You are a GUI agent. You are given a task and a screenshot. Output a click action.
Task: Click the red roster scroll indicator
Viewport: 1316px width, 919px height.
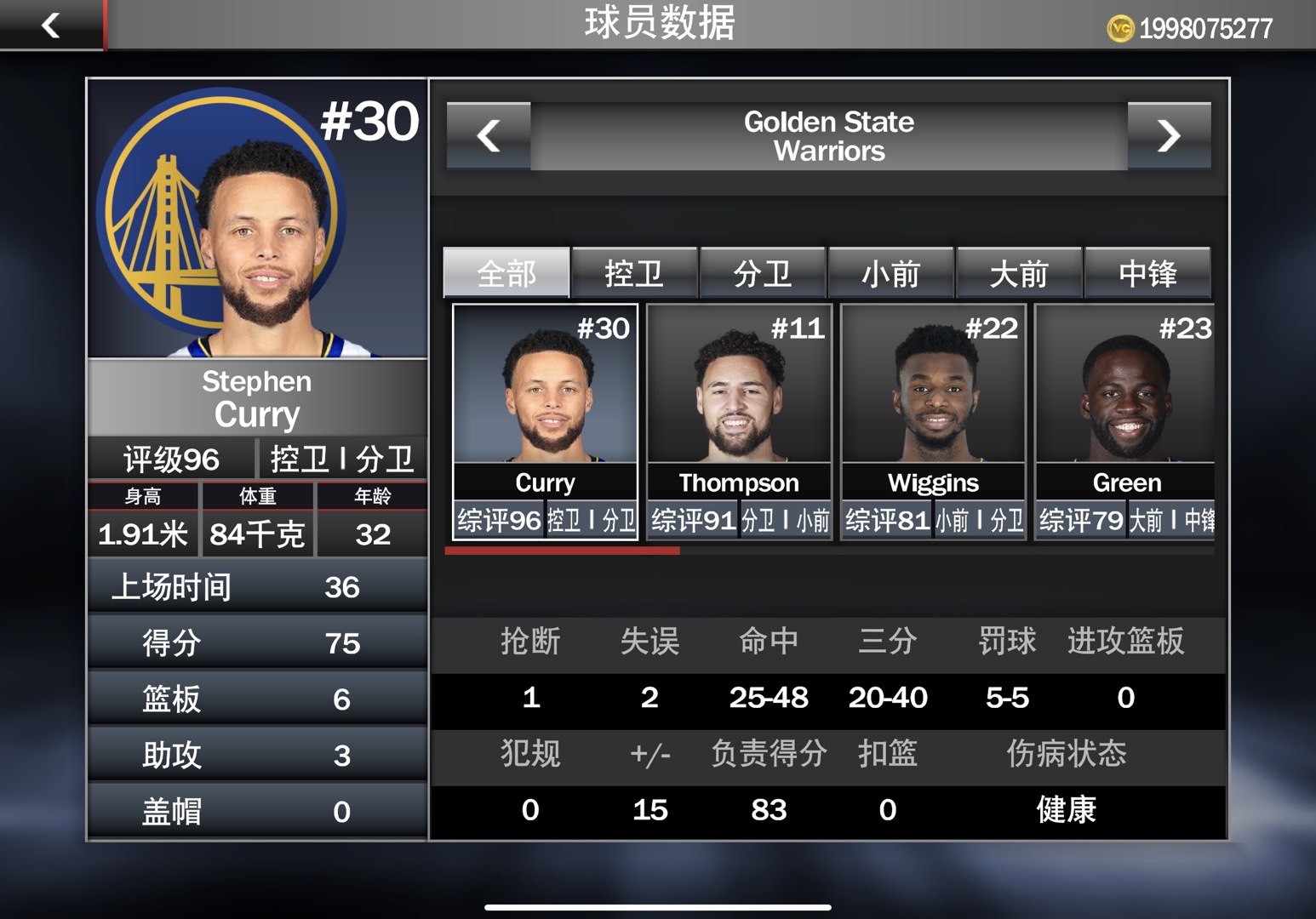click(x=562, y=551)
